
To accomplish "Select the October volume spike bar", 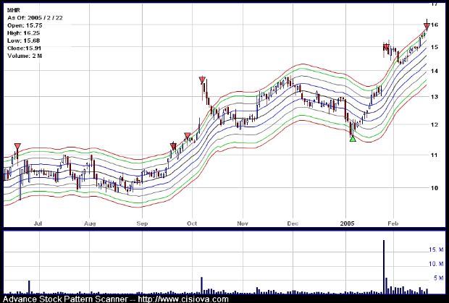I will tap(201, 286).
